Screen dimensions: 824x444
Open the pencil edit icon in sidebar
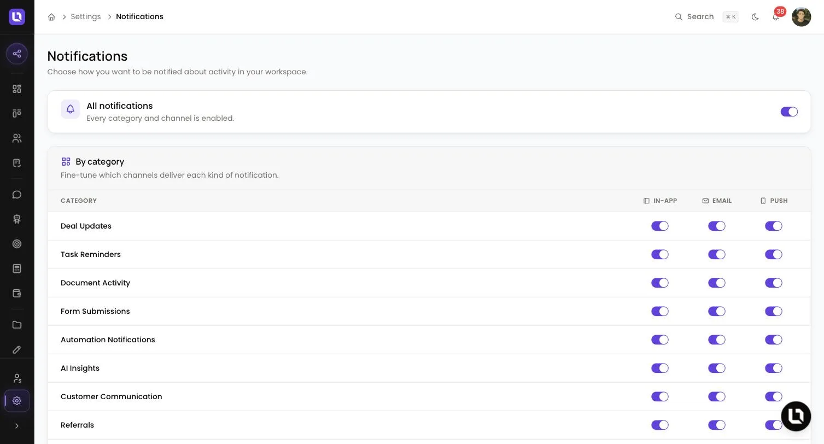[x=17, y=349]
